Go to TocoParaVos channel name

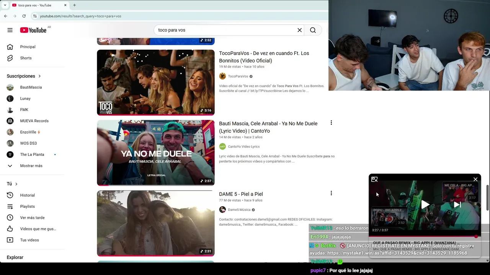coord(238,76)
